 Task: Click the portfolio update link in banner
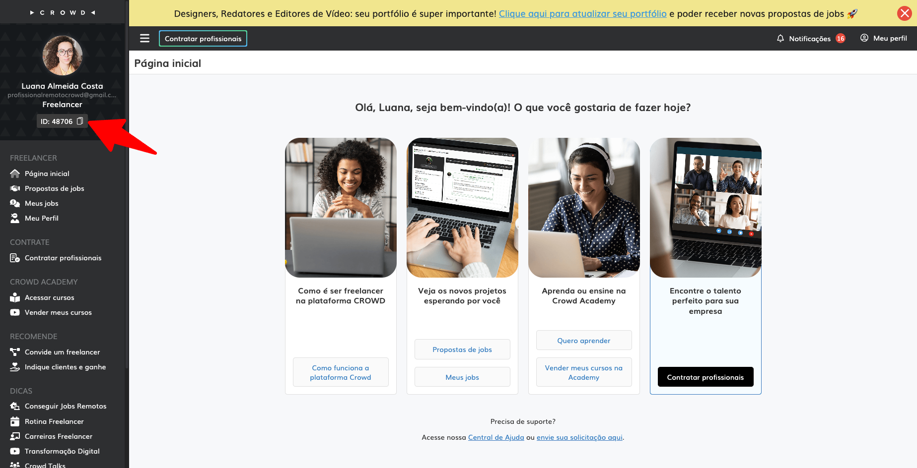click(x=583, y=14)
